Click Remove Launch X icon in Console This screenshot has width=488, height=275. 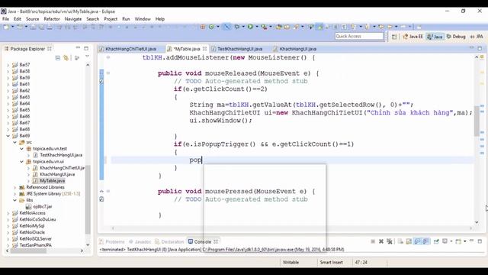pos(381,241)
